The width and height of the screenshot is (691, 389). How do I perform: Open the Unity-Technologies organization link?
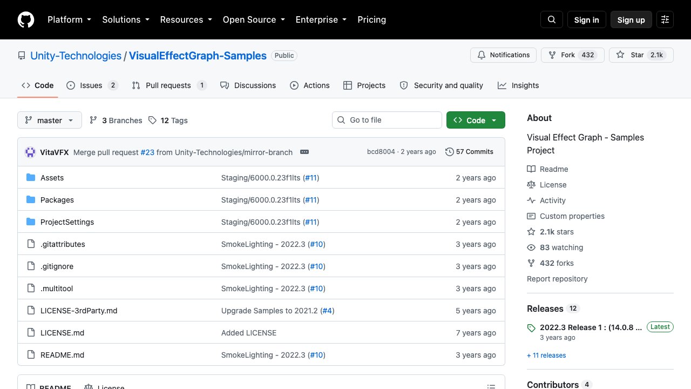coord(76,56)
